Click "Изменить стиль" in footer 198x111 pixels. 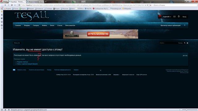22,70
